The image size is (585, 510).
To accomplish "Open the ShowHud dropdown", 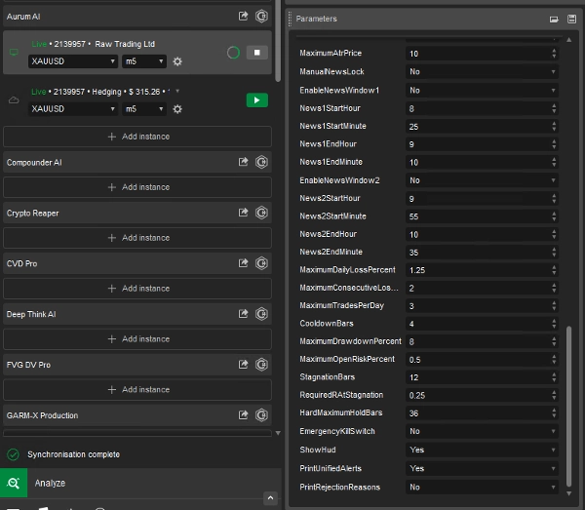I will pyautogui.click(x=482, y=450).
